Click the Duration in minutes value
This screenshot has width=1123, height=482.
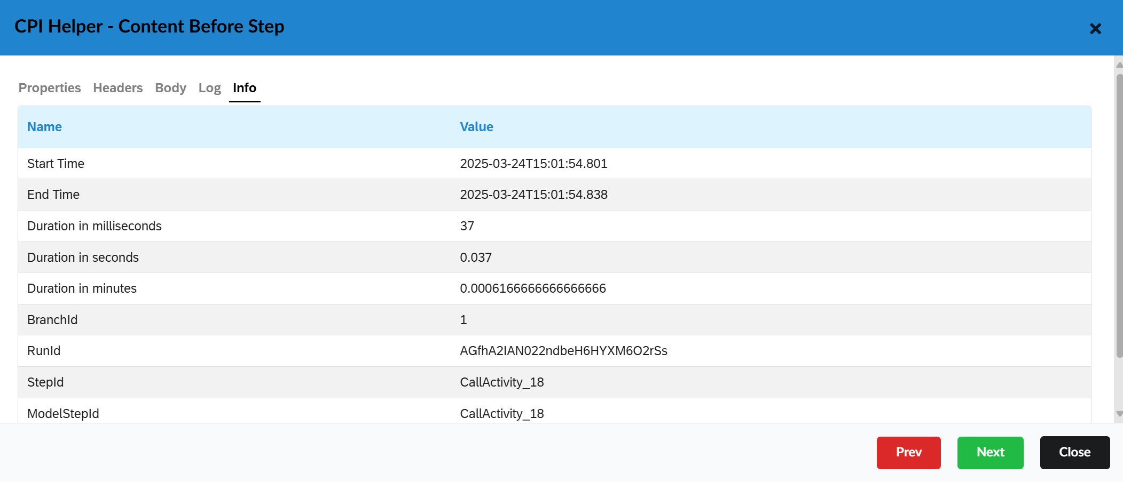pos(532,288)
